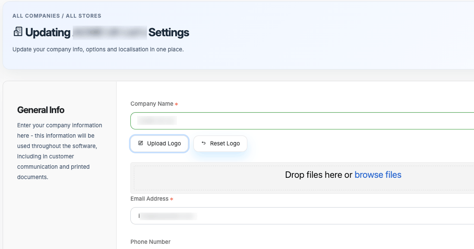Click the General Info description paragraph
The height and width of the screenshot is (249, 474).
[x=60, y=151]
